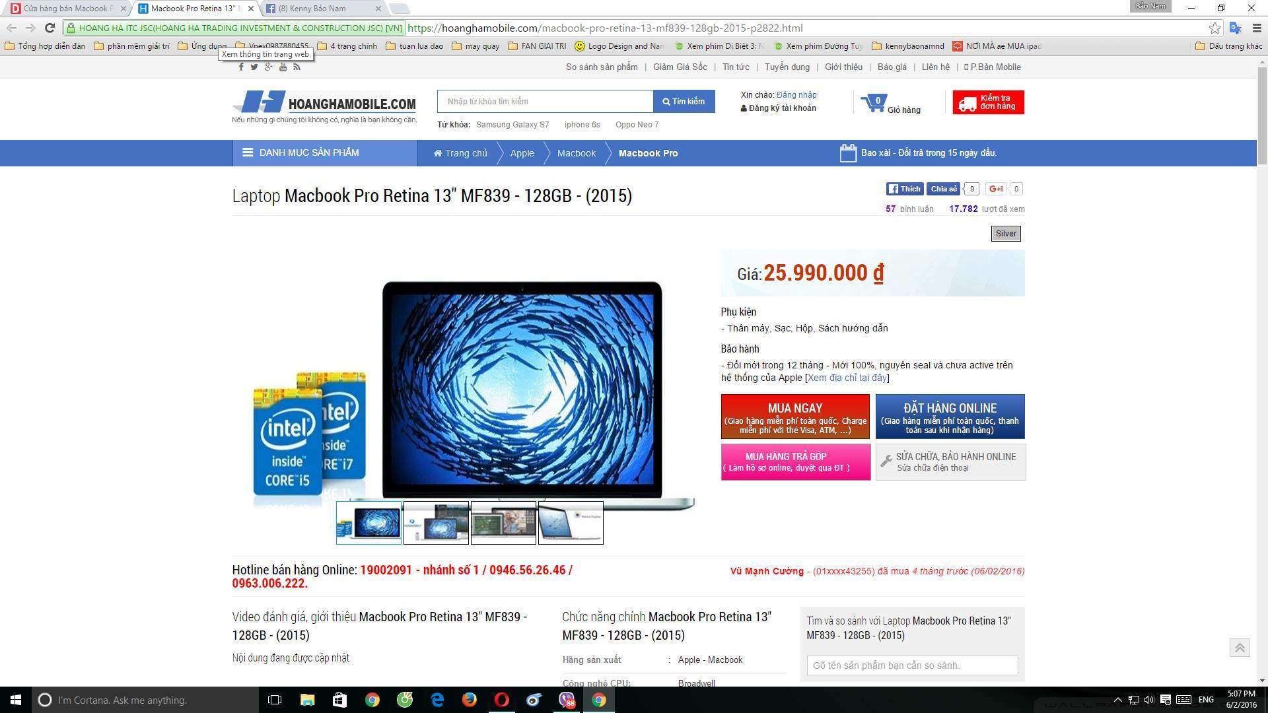Click Cortana search box
This screenshot has width=1268, height=713.
(x=145, y=700)
